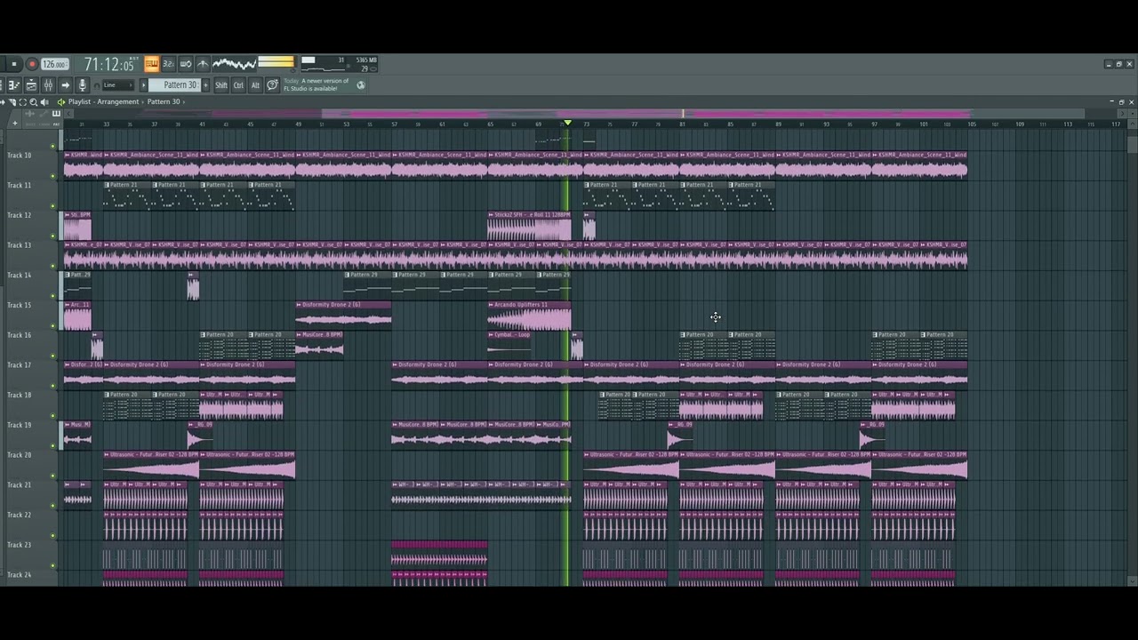Toggle the wait-for-input recording icon
This screenshot has width=1138, height=640.
point(186,64)
